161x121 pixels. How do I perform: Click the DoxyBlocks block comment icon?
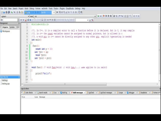click(x=119, y=16)
